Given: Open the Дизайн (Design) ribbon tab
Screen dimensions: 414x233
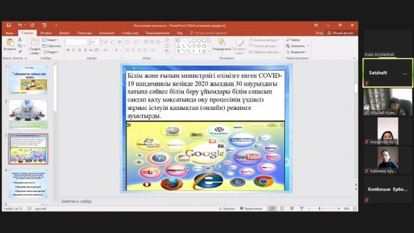Looking at the screenshot, I should (64, 33).
